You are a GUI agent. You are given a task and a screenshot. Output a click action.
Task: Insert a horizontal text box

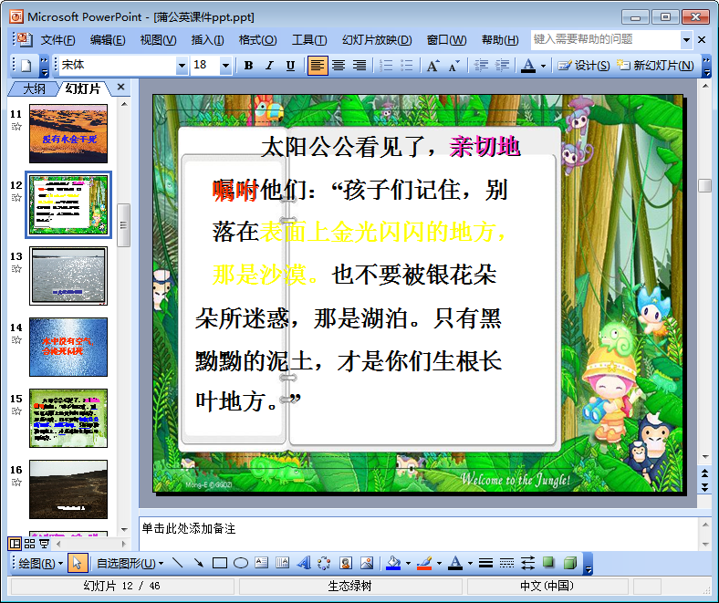click(x=261, y=563)
